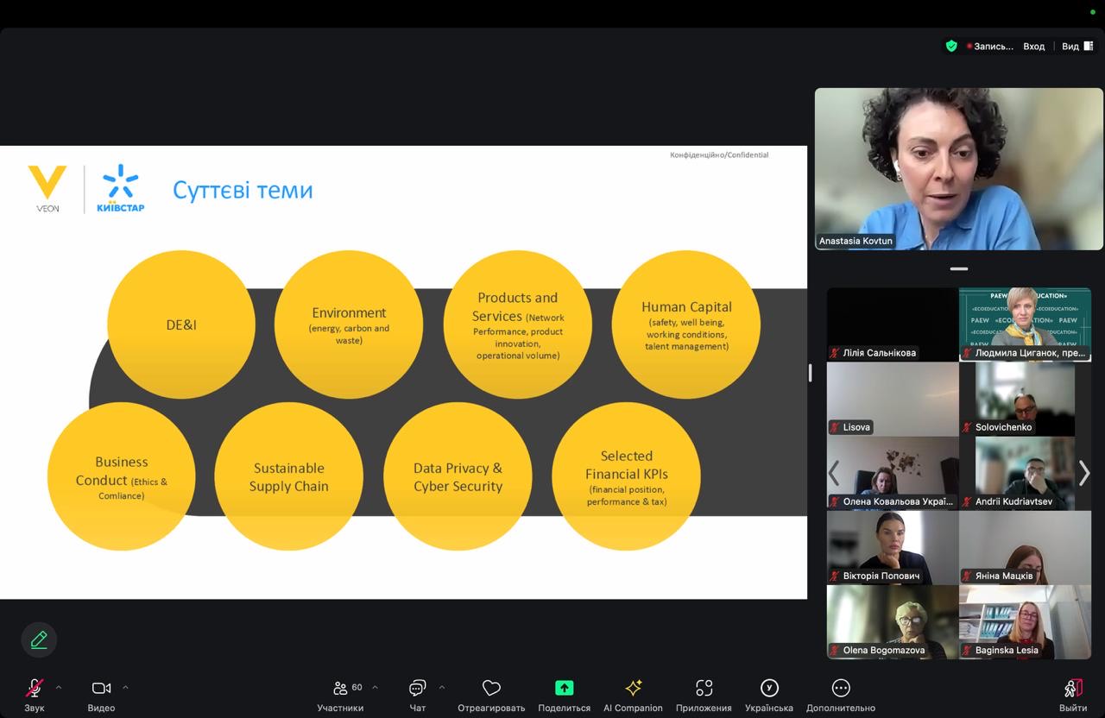Click the Вход sign-in button
Viewport: 1105px width, 718px height.
pyautogui.click(x=1033, y=47)
